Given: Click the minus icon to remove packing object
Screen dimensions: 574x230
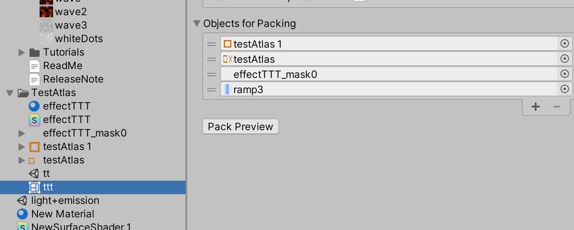Looking at the screenshot, I should point(557,107).
